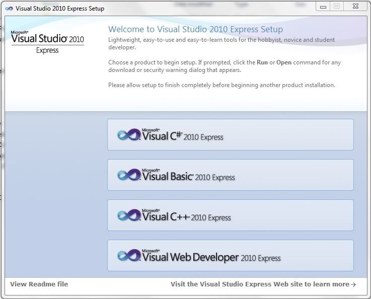Click the arrow after 'learn more' text
The width and height of the screenshot is (371, 299).
coord(353,284)
